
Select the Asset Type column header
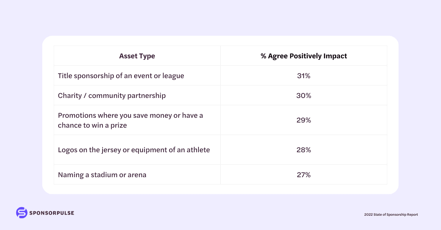(x=137, y=56)
